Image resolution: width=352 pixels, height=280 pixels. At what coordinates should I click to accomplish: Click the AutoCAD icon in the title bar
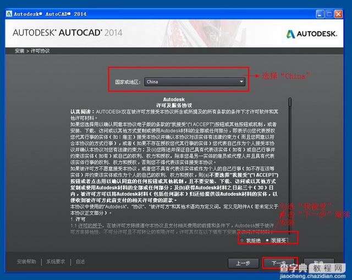click(9, 14)
